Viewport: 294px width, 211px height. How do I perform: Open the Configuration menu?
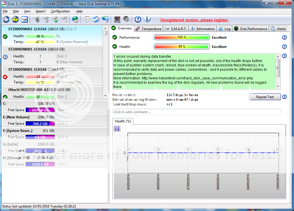click(x=60, y=11)
